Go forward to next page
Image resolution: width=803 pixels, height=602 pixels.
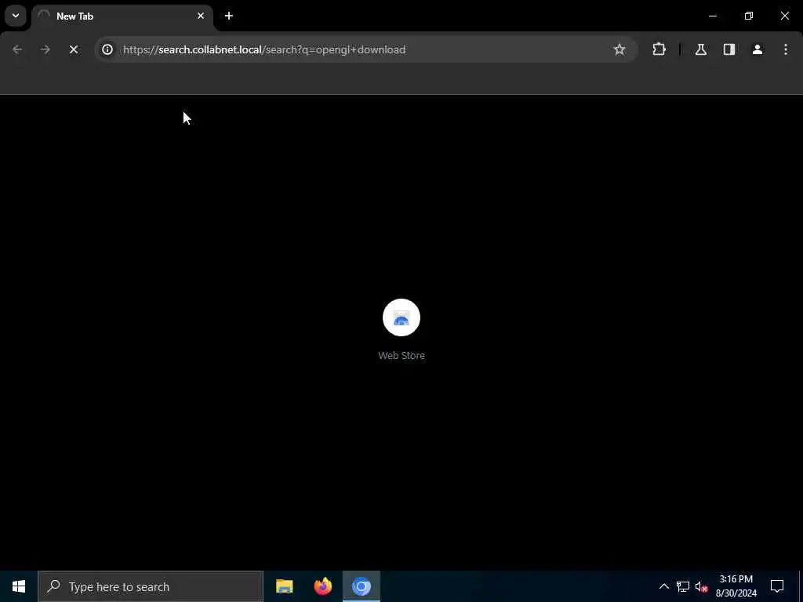[45, 49]
